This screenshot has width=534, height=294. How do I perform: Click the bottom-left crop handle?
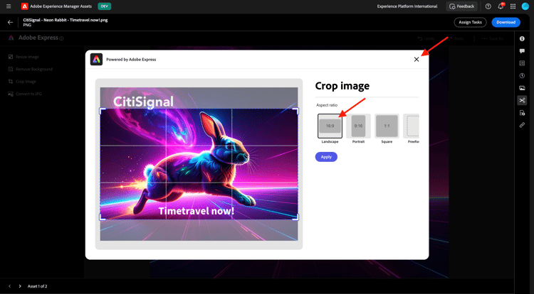102,217
